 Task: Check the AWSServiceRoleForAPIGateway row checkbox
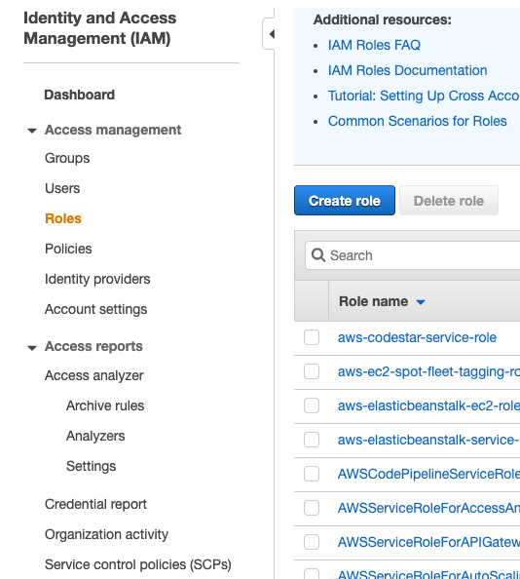(312, 542)
